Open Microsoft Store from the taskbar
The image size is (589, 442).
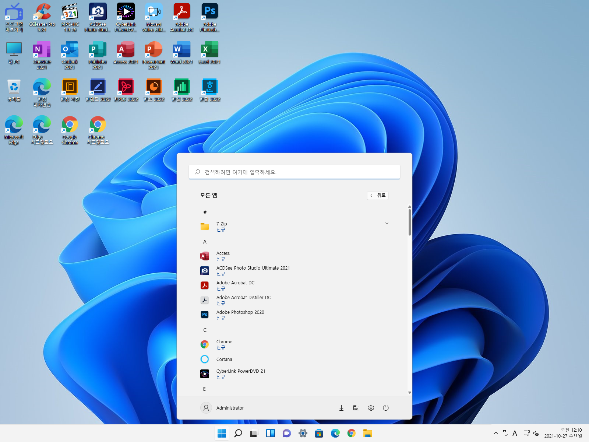tap(319, 433)
